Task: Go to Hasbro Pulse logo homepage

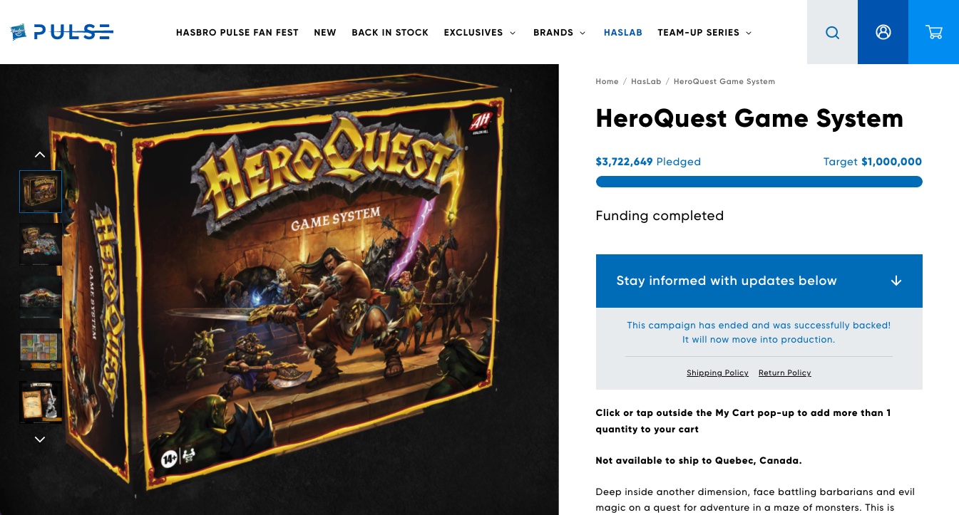Action: [62, 32]
